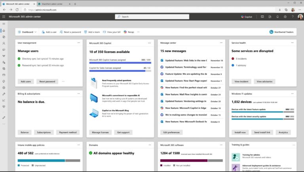The width and height of the screenshot is (304, 172).
Task: Open account profile picture in header
Action: point(300,17)
